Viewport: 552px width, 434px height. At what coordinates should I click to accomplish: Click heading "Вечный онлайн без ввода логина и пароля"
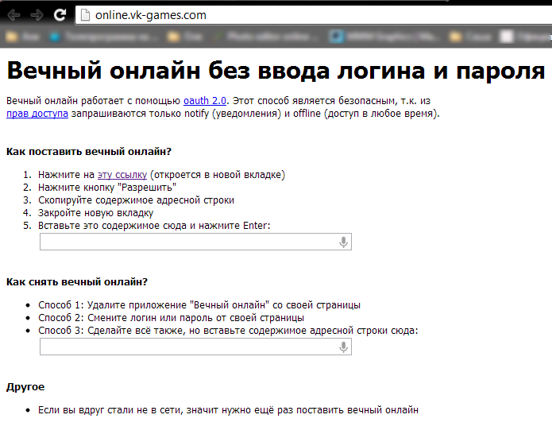[276, 71]
